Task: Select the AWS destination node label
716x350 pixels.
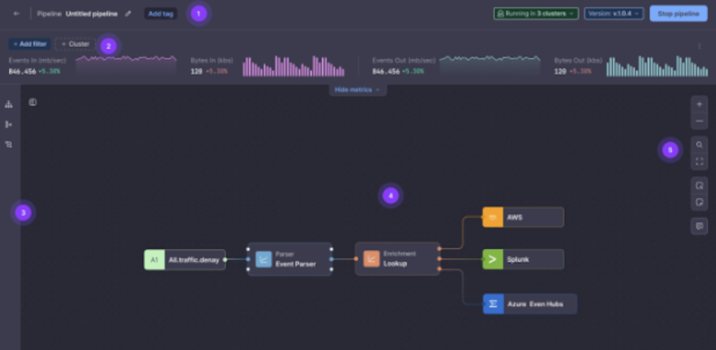Action: coord(515,218)
